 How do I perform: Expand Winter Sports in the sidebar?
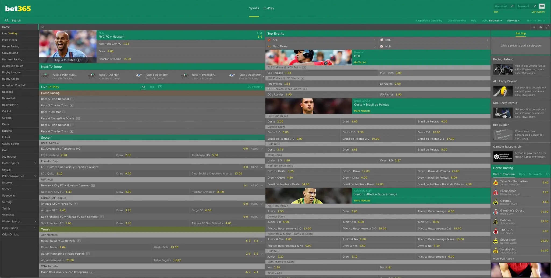point(35,222)
